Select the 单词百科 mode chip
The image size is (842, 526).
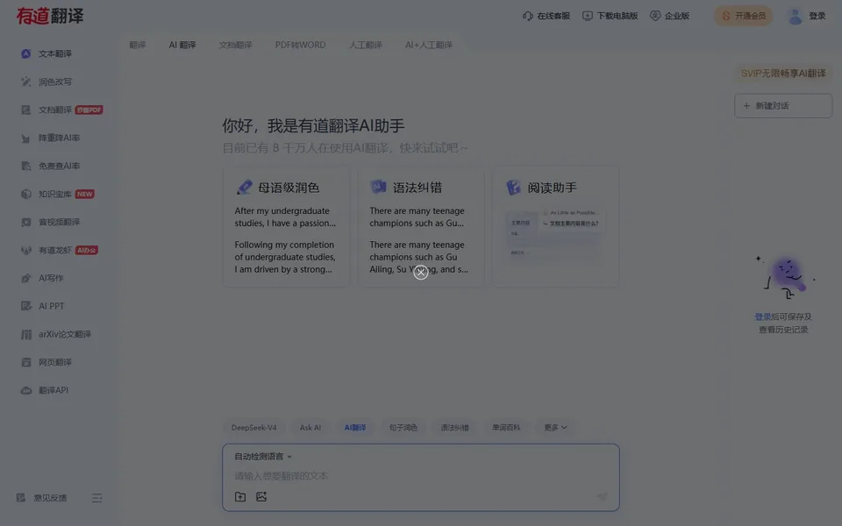(x=506, y=427)
